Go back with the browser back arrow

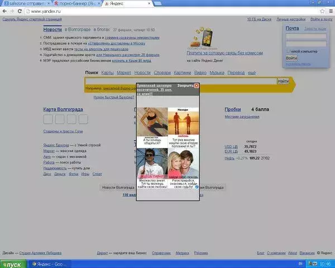[4, 11]
